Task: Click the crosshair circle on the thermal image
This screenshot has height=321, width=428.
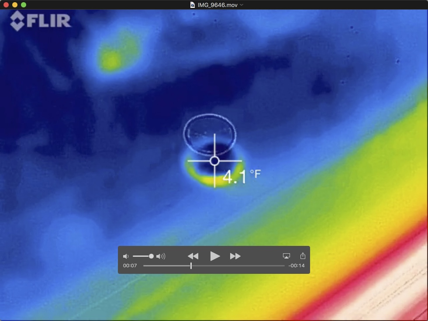Action: pyautogui.click(x=214, y=161)
